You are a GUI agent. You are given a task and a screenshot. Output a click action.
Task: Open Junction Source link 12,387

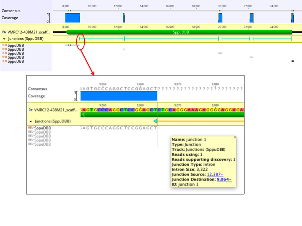(215, 174)
